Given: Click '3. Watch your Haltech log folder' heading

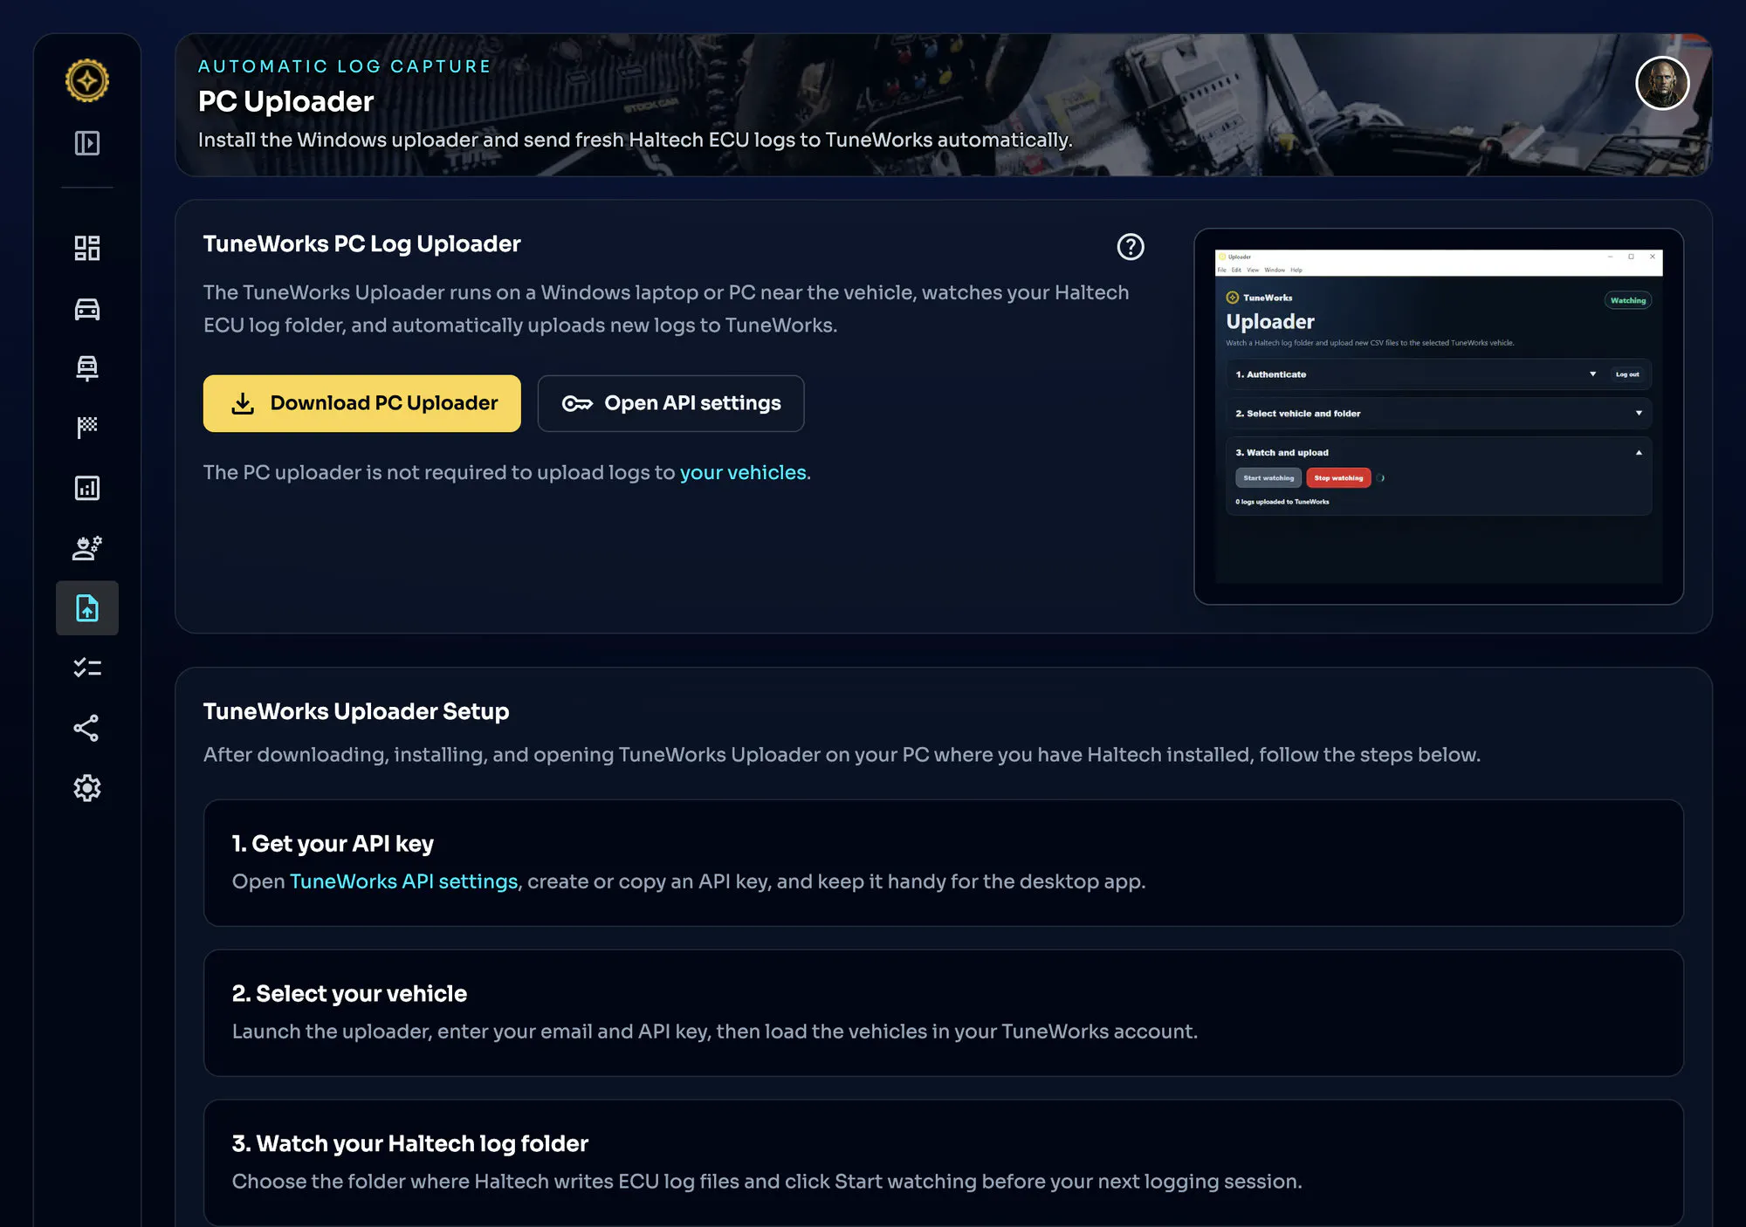Looking at the screenshot, I should [410, 1144].
